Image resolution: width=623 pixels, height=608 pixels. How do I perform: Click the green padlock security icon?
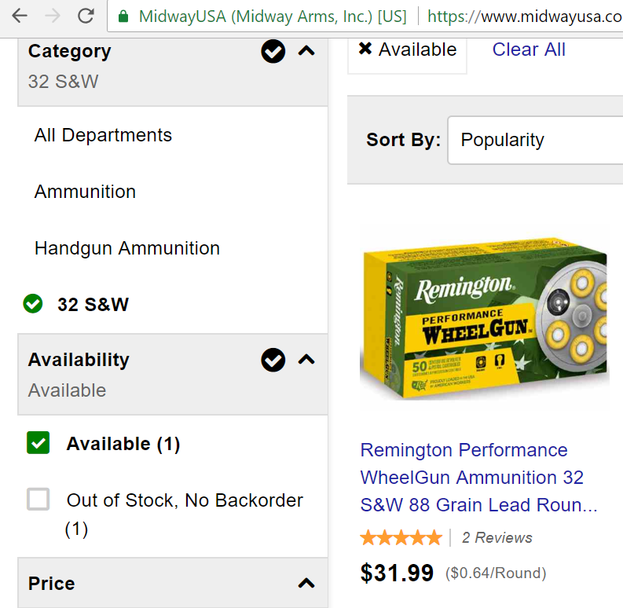point(123,16)
